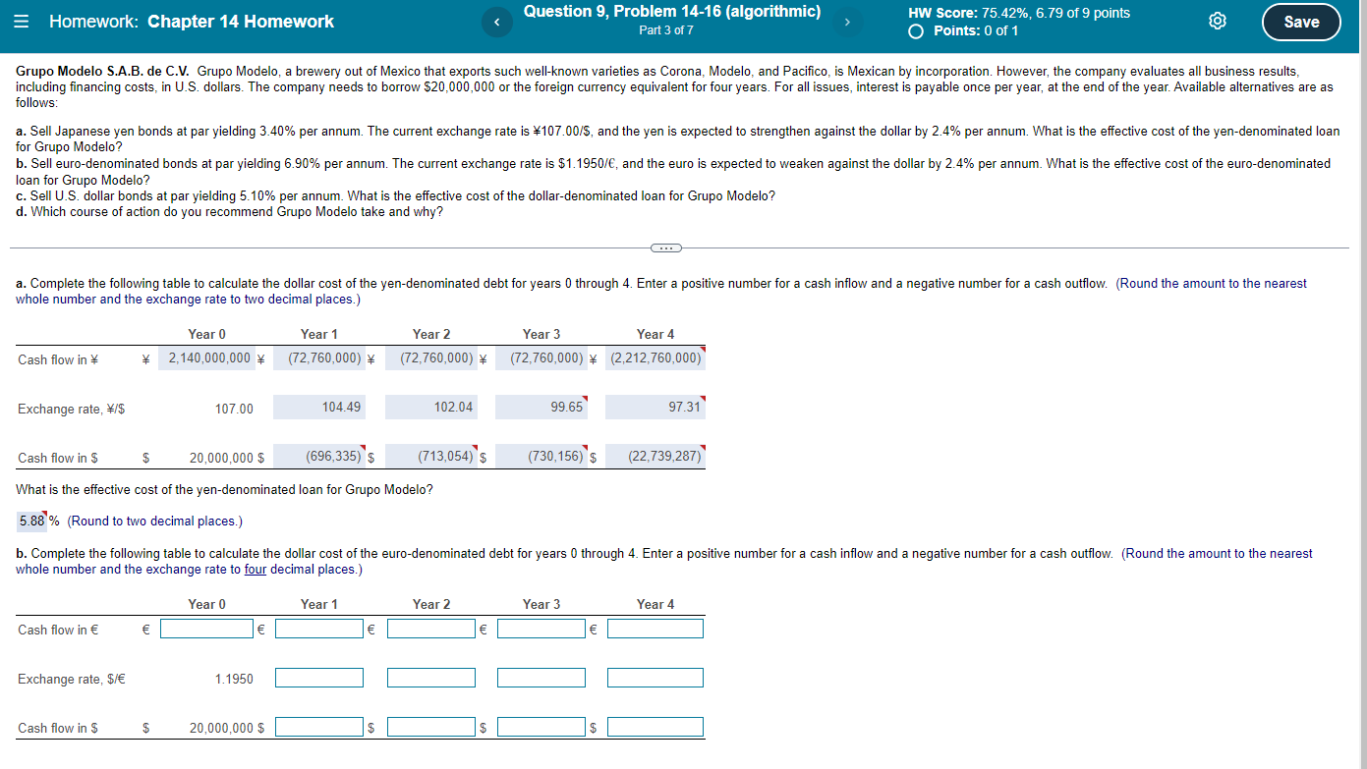Click the Year 1 exchange rate $/€ input field
The width and height of the screenshot is (1367, 769).
pos(318,677)
